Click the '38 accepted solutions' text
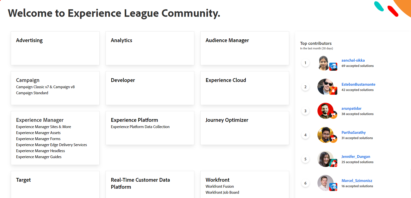411x198 pixels. [358, 114]
